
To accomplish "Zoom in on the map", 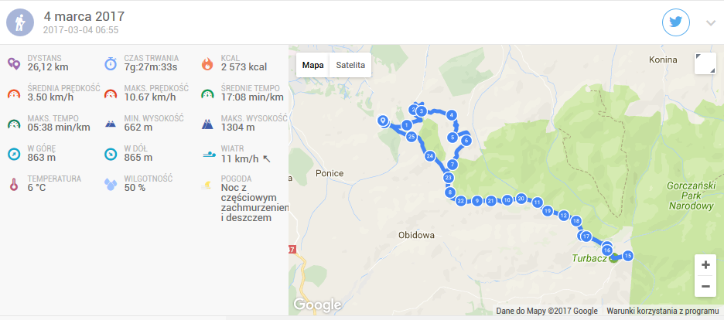I will coord(705,265).
